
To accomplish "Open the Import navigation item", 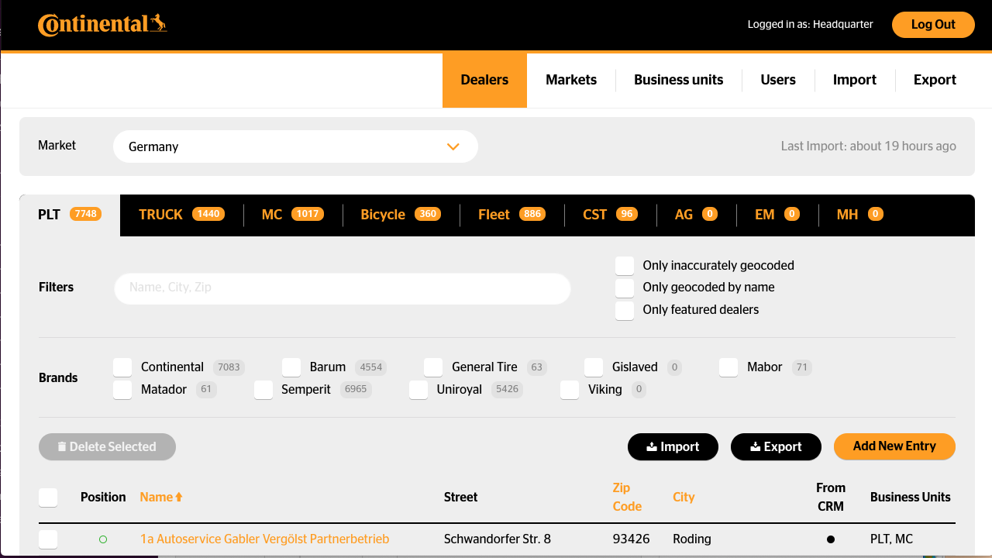I will 854,80.
